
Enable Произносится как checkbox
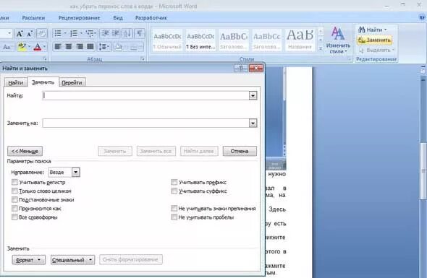tap(14, 208)
